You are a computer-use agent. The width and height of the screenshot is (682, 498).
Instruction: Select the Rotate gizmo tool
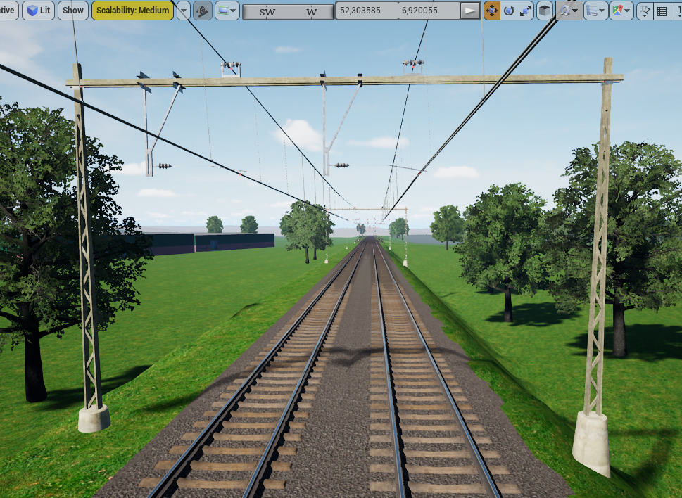tap(508, 11)
